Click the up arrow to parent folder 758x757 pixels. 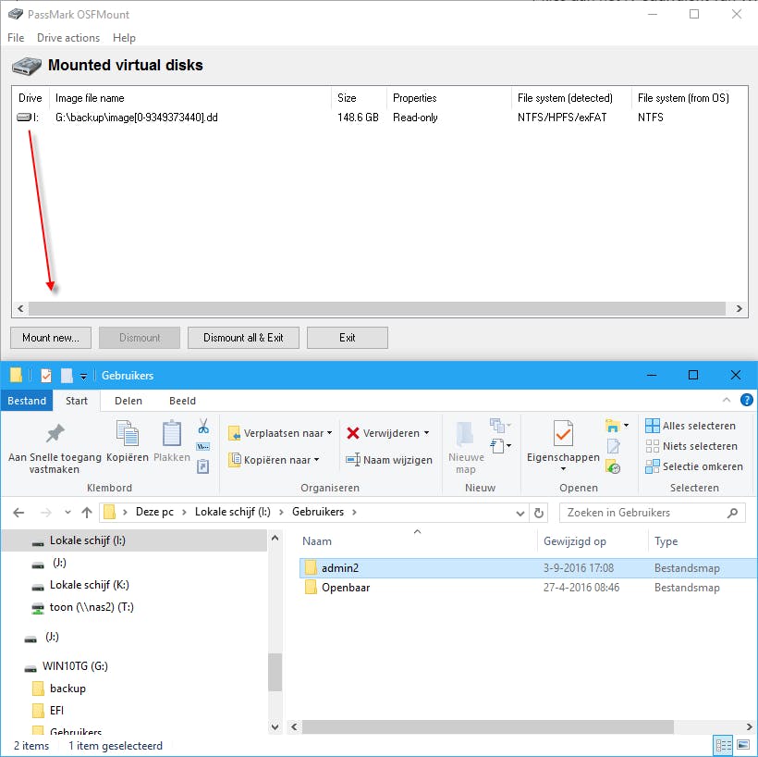pyautogui.click(x=87, y=512)
